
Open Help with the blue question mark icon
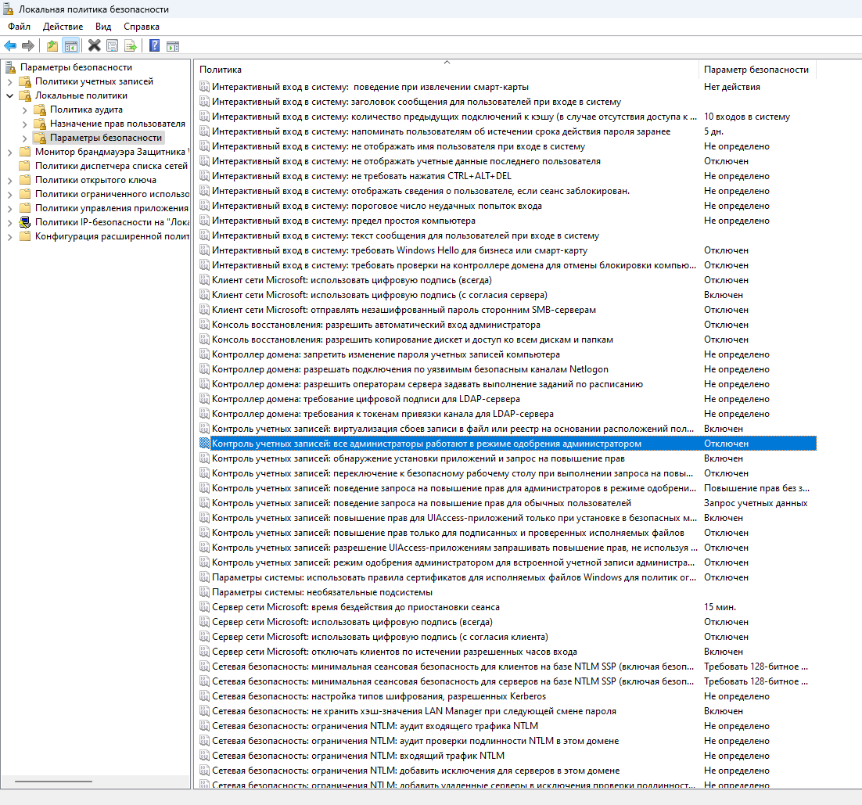click(154, 45)
